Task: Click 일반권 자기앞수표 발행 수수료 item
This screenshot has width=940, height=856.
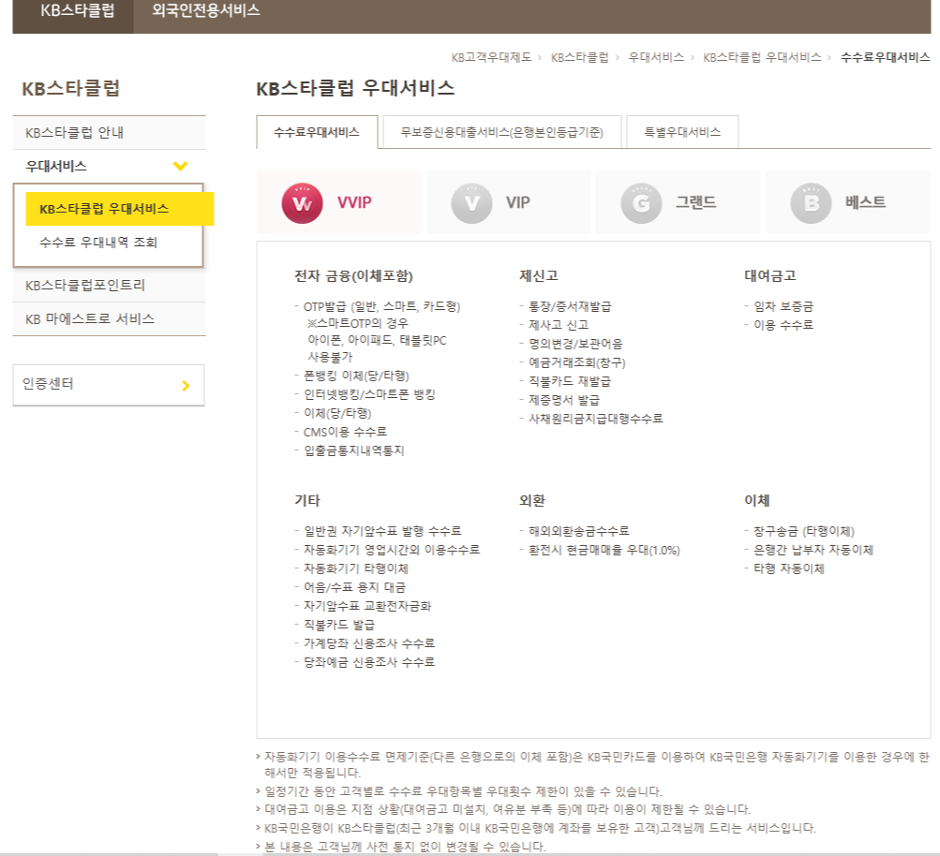Action: pos(382,531)
